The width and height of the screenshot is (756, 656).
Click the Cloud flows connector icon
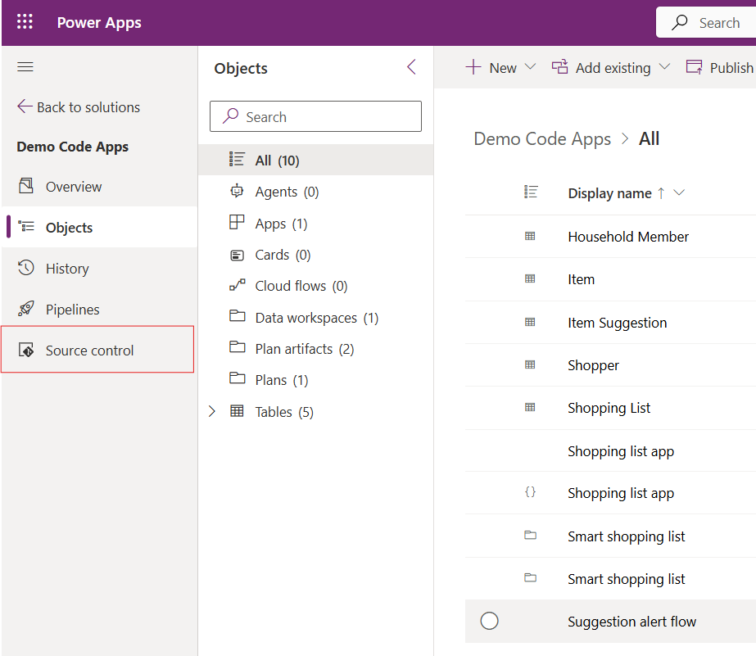coord(238,285)
